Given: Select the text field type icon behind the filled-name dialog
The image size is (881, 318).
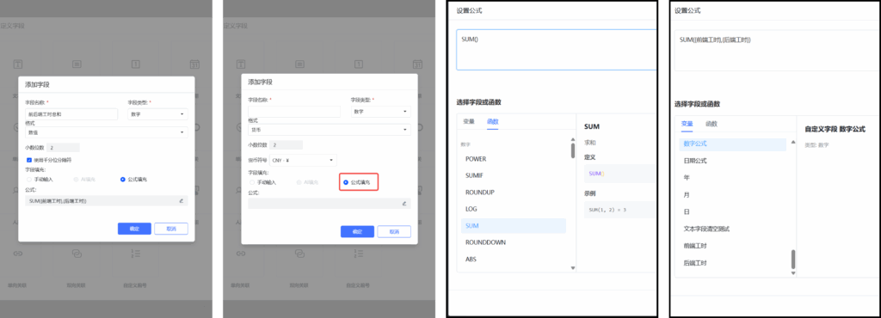Looking at the screenshot, I should [x=18, y=64].
